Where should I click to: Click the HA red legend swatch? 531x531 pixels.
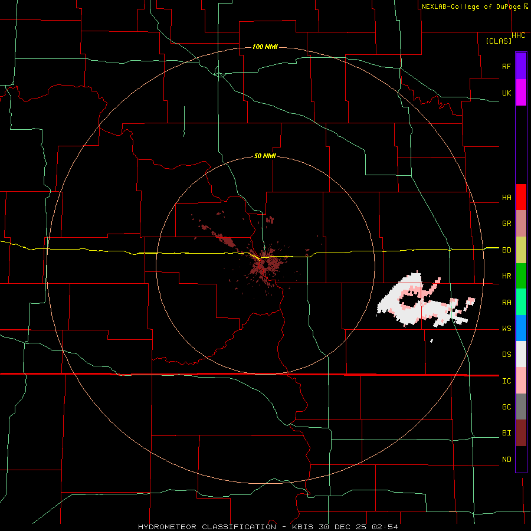521,197
